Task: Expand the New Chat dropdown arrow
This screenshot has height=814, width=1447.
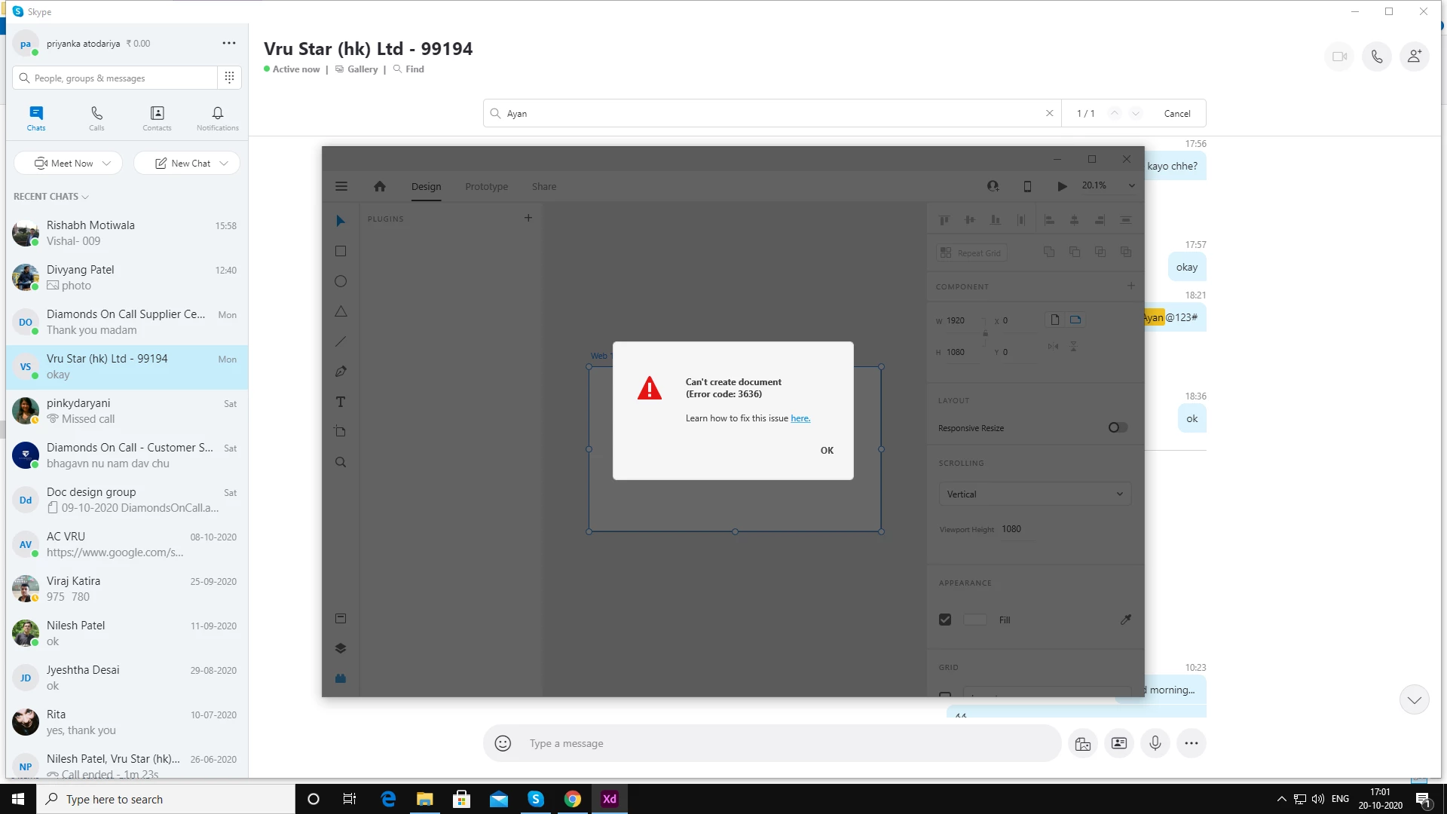Action: pos(224,163)
